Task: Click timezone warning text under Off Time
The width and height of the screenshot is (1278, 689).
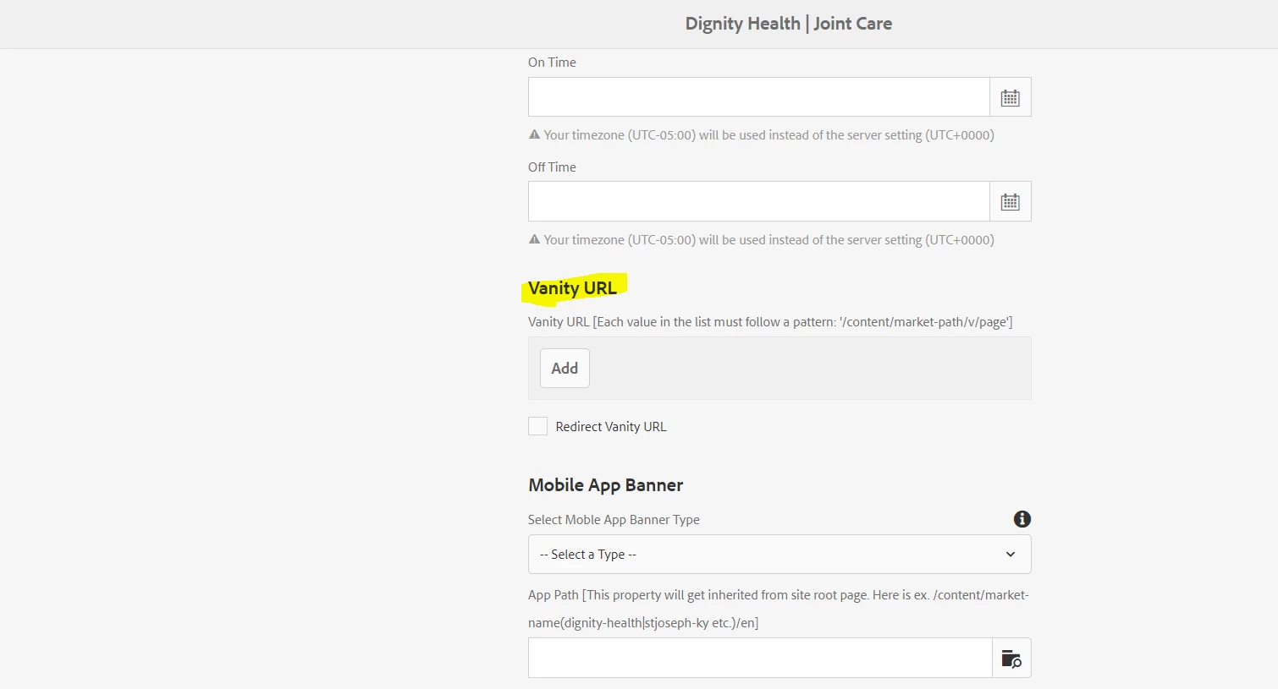Action: 768,240
